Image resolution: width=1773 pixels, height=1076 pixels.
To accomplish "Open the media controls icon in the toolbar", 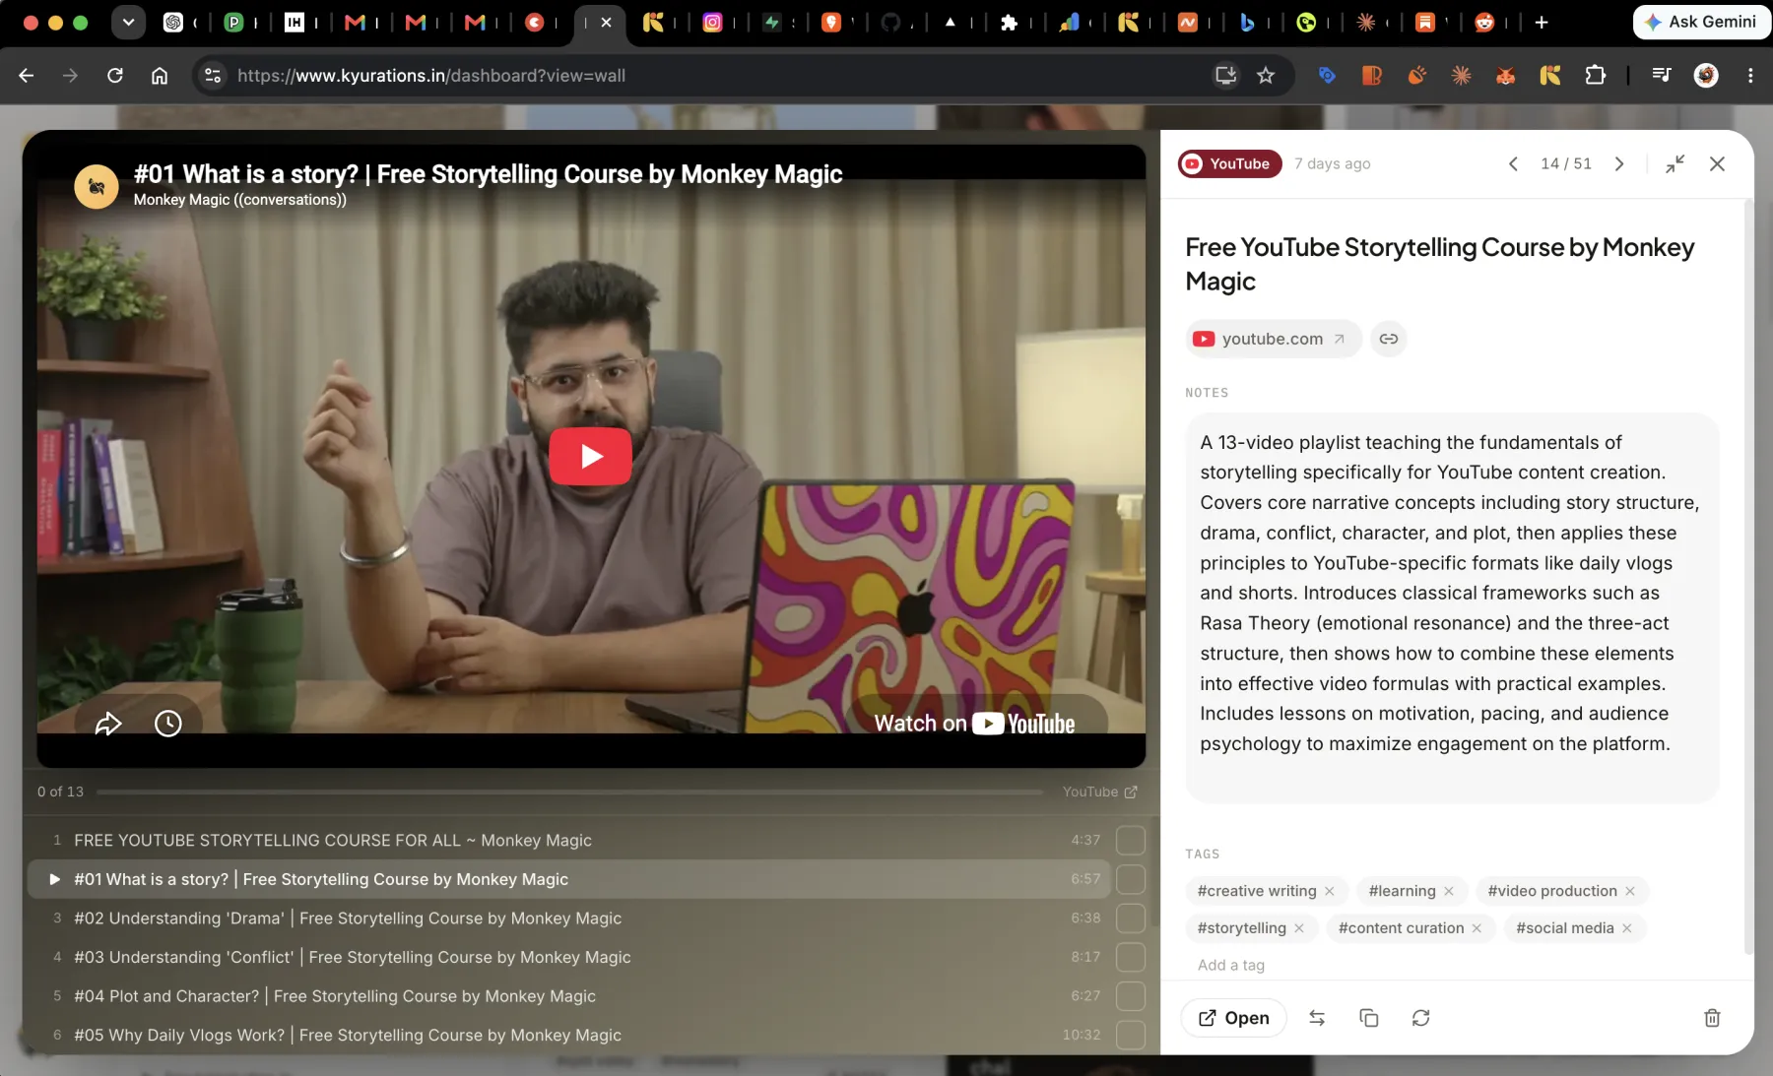I will 1662,75.
